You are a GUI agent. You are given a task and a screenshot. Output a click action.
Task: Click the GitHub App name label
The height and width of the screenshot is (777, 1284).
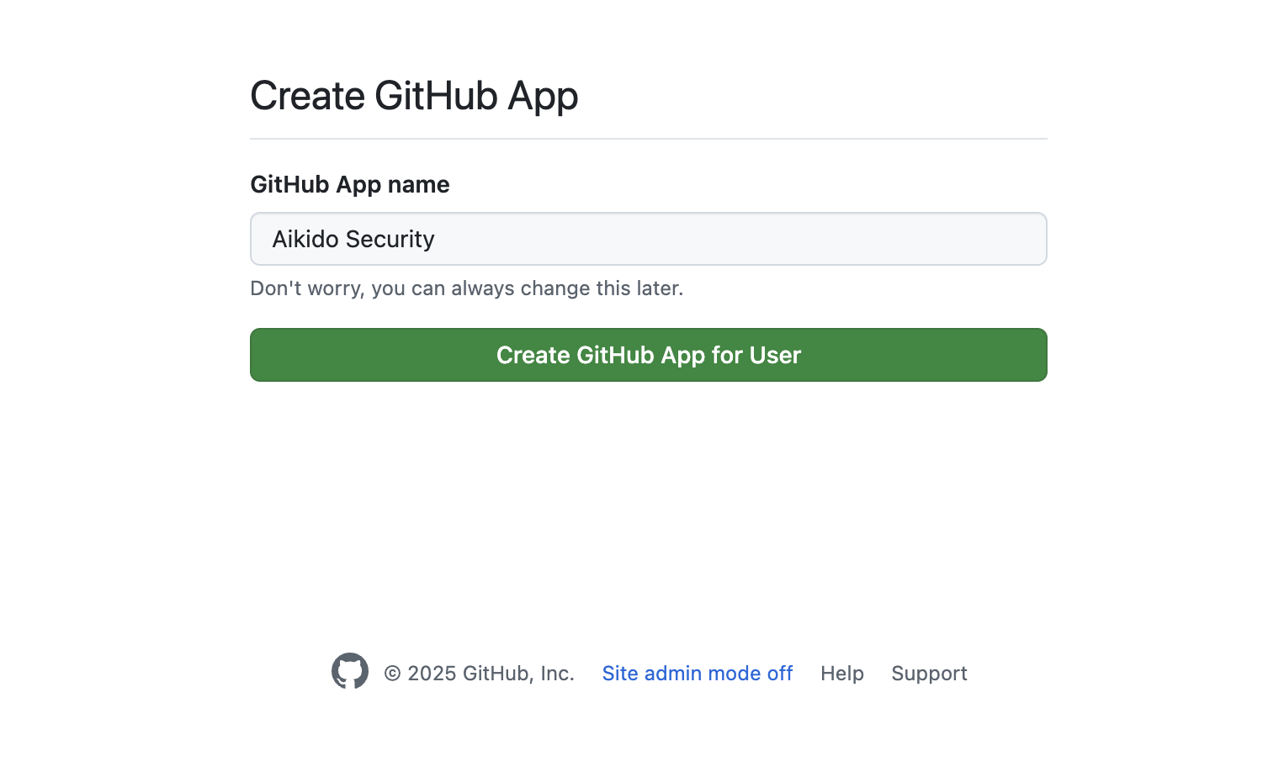pyautogui.click(x=349, y=184)
